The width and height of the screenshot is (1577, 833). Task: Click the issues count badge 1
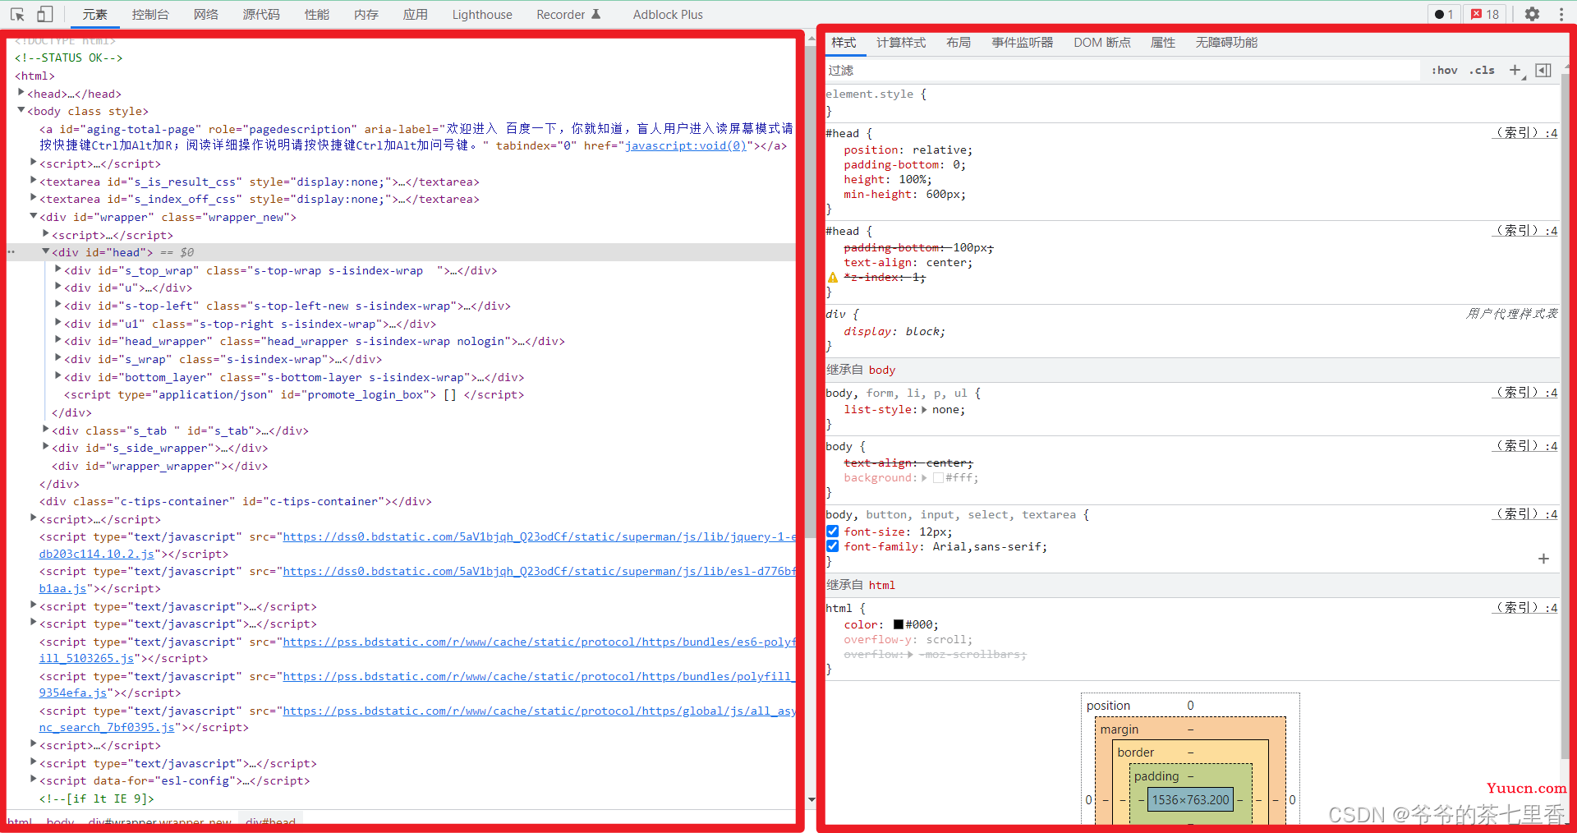tap(1444, 14)
